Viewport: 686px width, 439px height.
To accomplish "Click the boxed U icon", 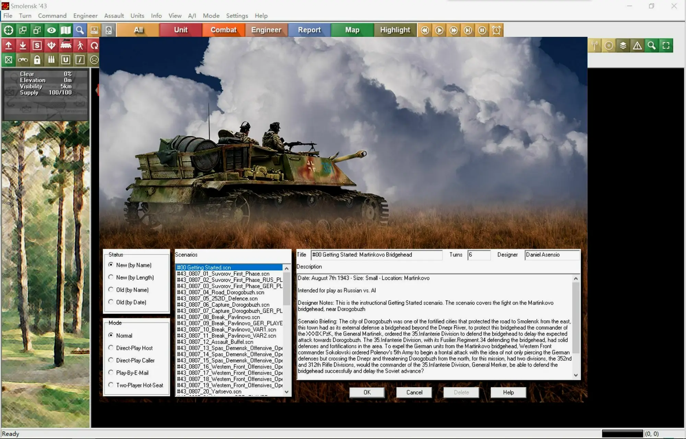I will pos(66,60).
